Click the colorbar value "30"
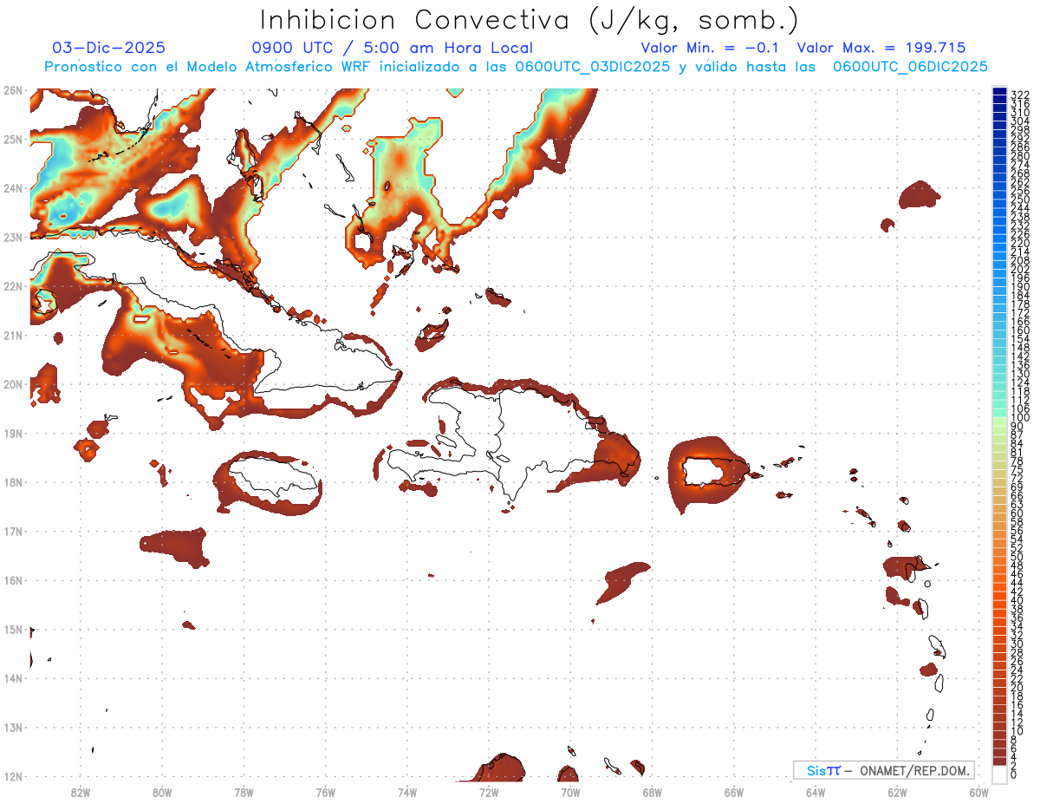Image resolution: width=1040 pixels, height=804 pixels. (x=1017, y=644)
